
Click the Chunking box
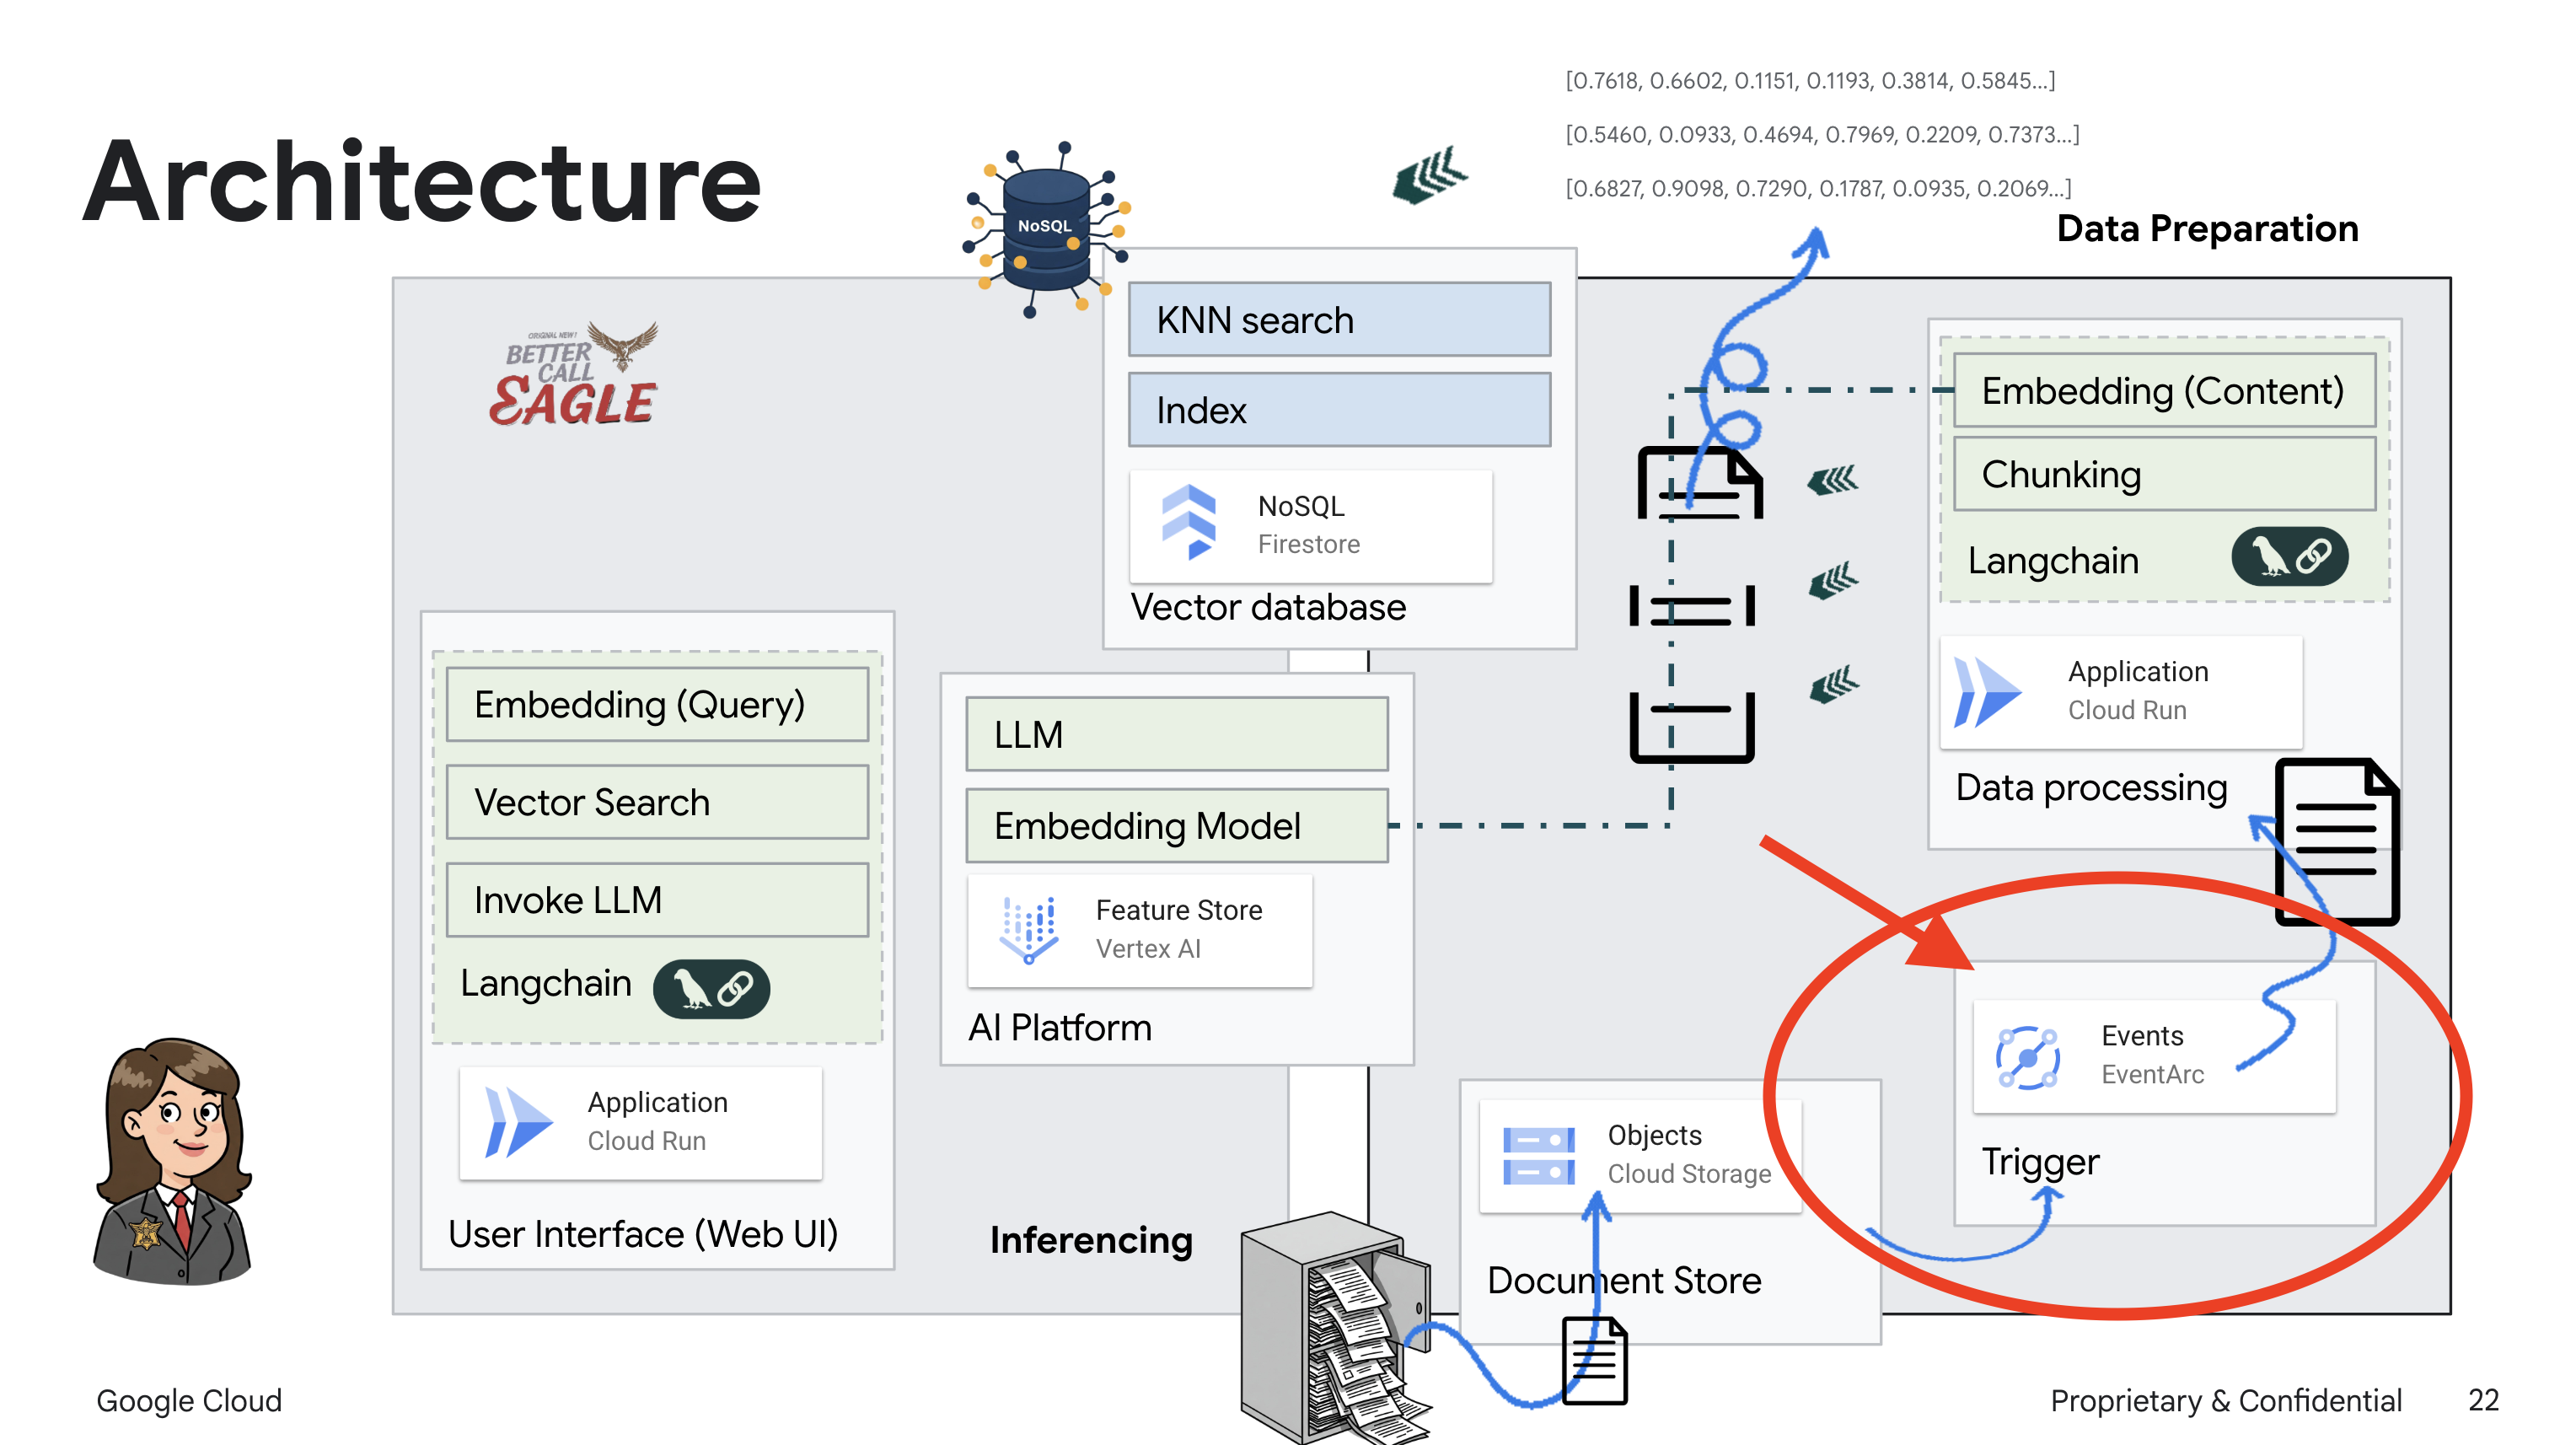[x=2164, y=474]
